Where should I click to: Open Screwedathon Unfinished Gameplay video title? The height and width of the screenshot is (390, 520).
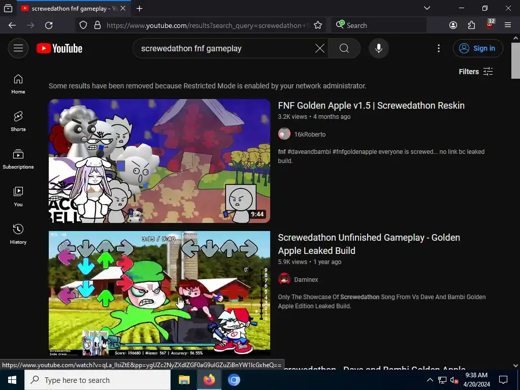369,244
